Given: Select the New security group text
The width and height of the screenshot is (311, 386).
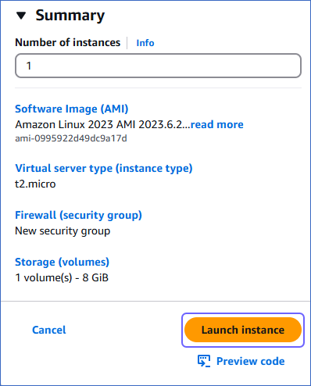Looking at the screenshot, I should 63,231.
